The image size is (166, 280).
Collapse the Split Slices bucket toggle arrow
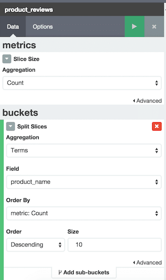[x=11, y=126]
